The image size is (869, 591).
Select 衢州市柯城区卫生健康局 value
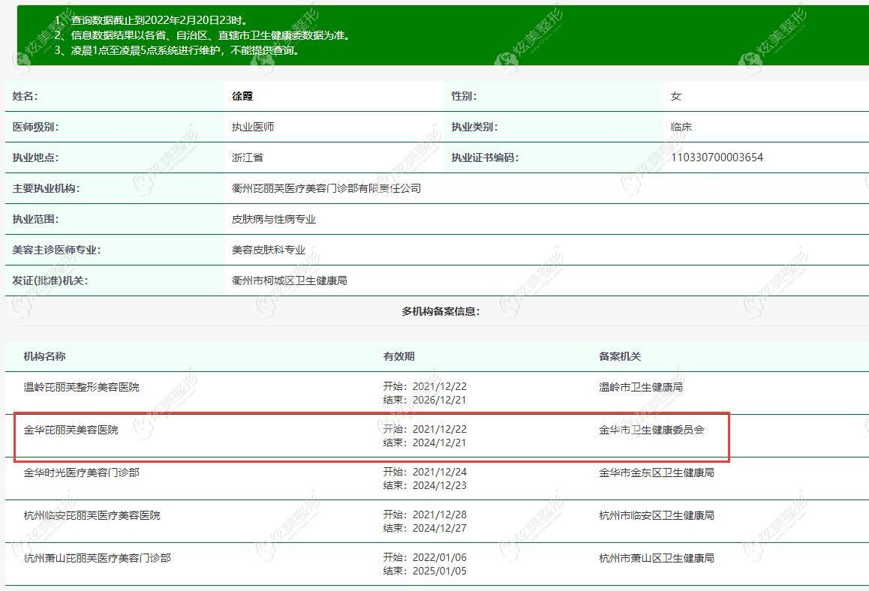(x=290, y=280)
